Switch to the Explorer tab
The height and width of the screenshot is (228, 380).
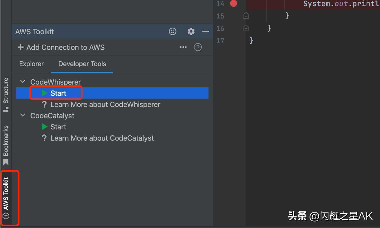pyautogui.click(x=31, y=64)
